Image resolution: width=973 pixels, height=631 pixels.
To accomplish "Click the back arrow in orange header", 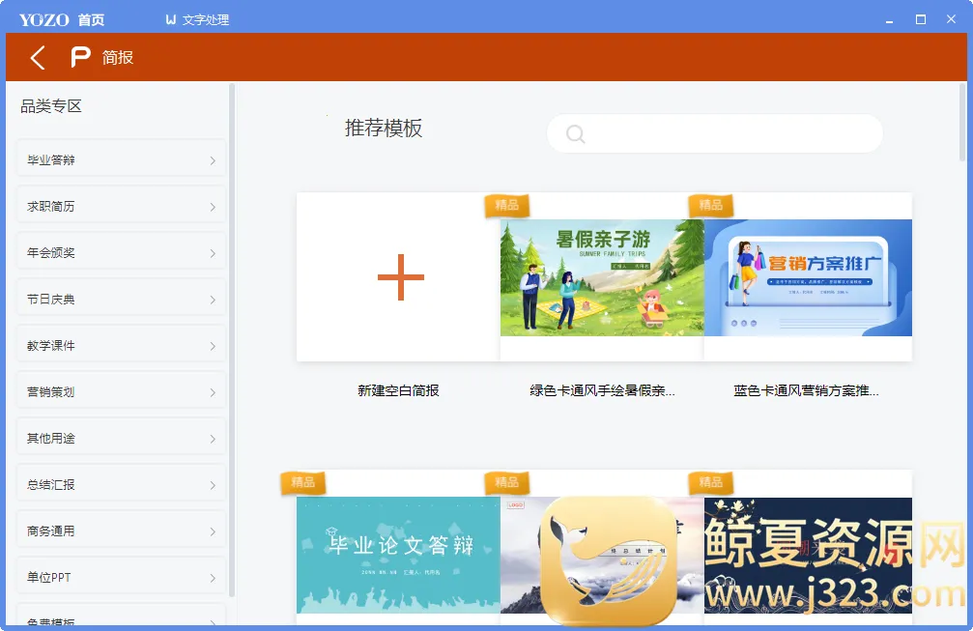I will click(38, 58).
